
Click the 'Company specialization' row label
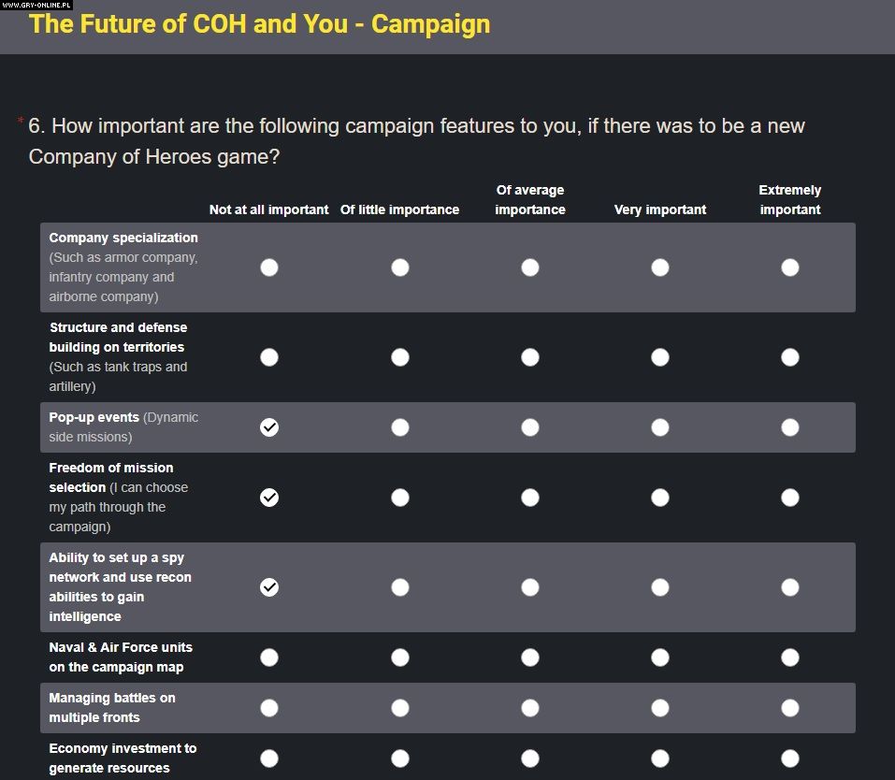pos(123,238)
